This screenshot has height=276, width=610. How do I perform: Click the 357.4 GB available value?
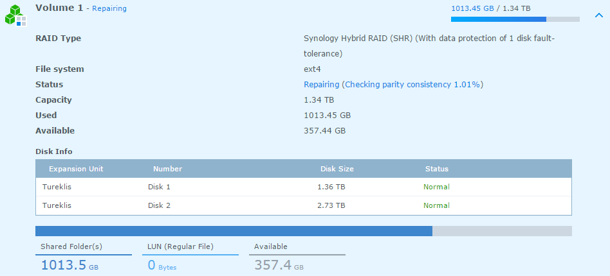tap(279, 265)
